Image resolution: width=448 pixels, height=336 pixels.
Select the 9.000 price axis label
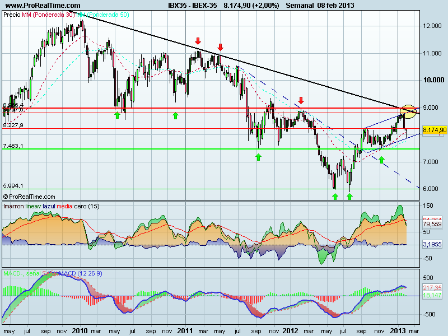431,108
